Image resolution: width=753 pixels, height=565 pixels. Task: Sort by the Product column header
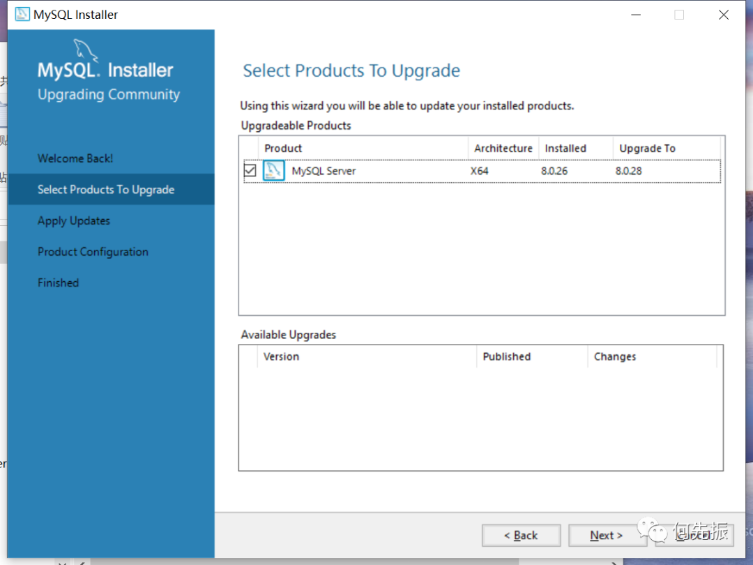[363, 149]
